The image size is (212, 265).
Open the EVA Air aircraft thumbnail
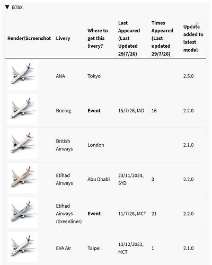pyautogui.click(x=23, y=247)
